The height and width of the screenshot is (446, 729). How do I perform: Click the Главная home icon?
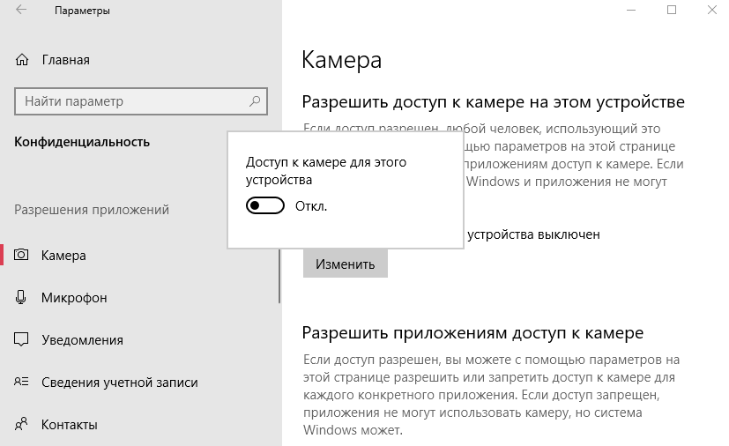(x=22, y=61)
